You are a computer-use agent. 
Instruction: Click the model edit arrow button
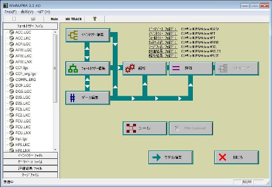[171, 157]
